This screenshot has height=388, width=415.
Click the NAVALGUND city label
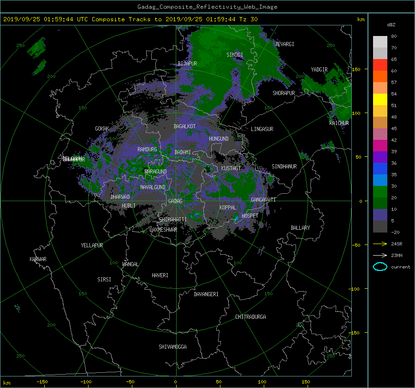tap(153, 187)
